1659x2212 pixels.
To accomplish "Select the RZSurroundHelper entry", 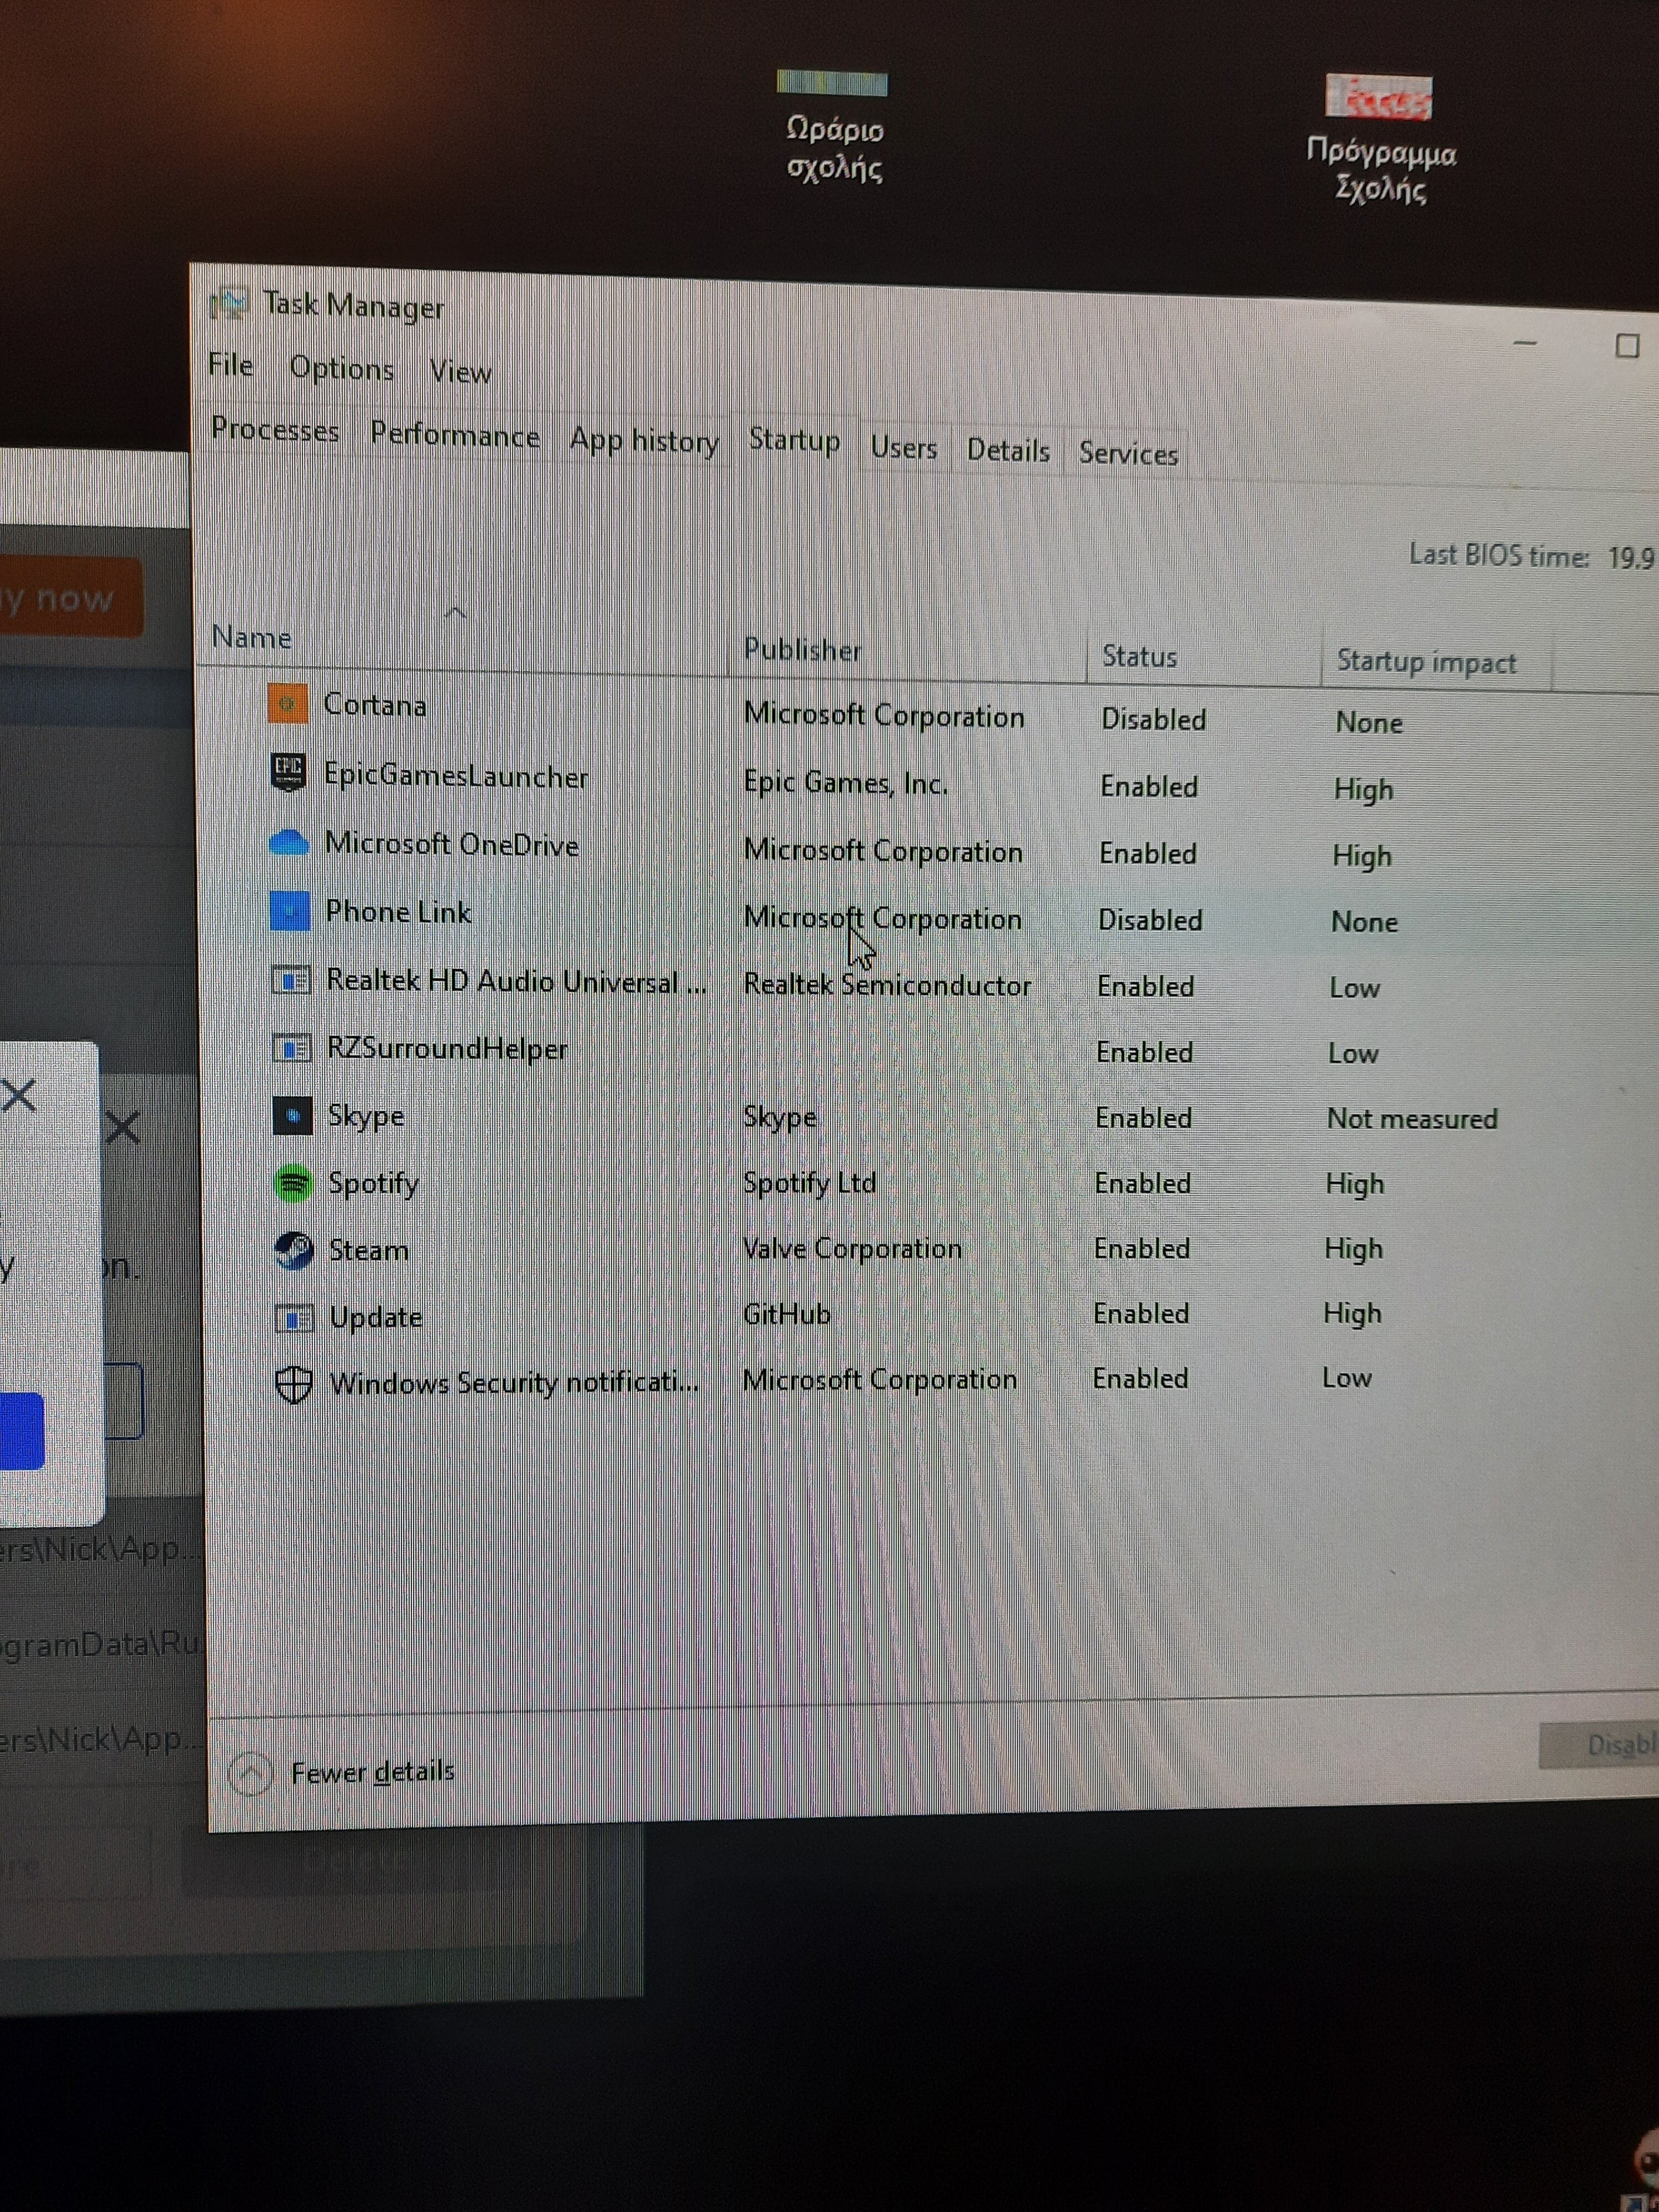I will point(447,1048).
